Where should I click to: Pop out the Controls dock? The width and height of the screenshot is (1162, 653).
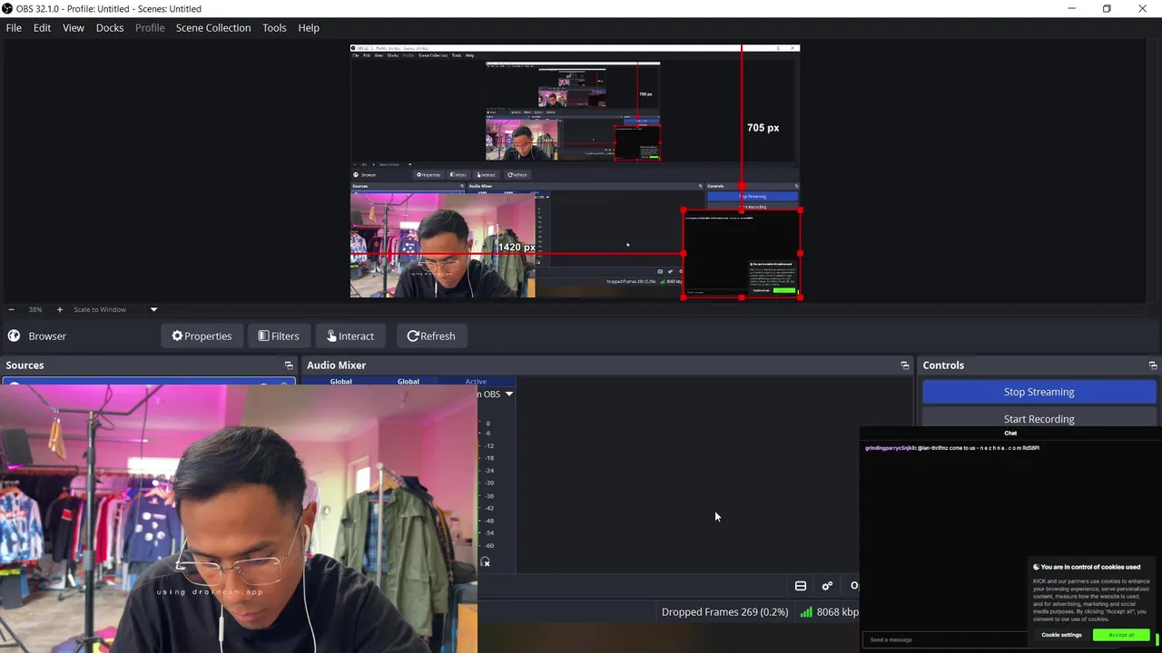pos(1153,365)
